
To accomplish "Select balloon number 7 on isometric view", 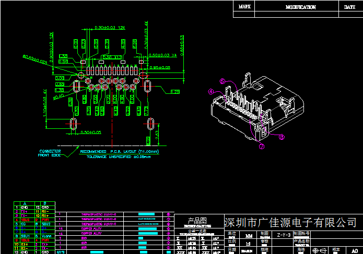I will tap(262, 147).
